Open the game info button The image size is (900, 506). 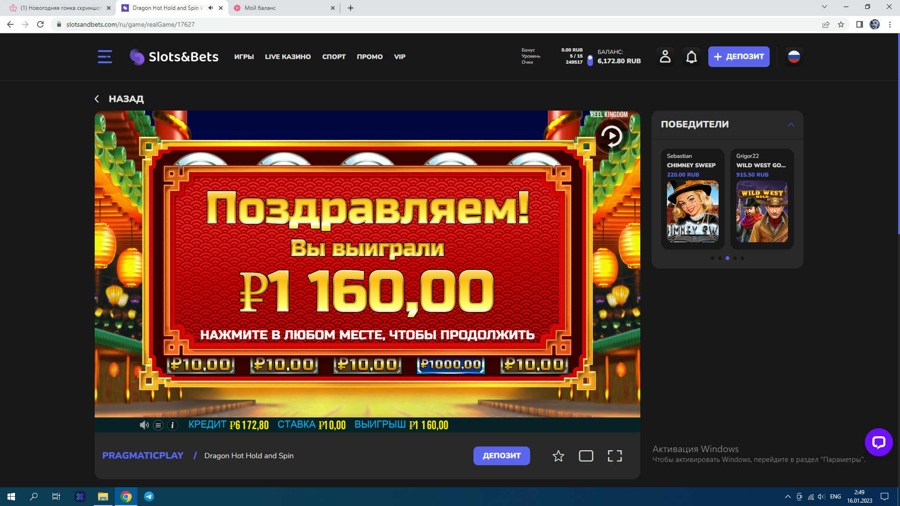pos(172,425)
